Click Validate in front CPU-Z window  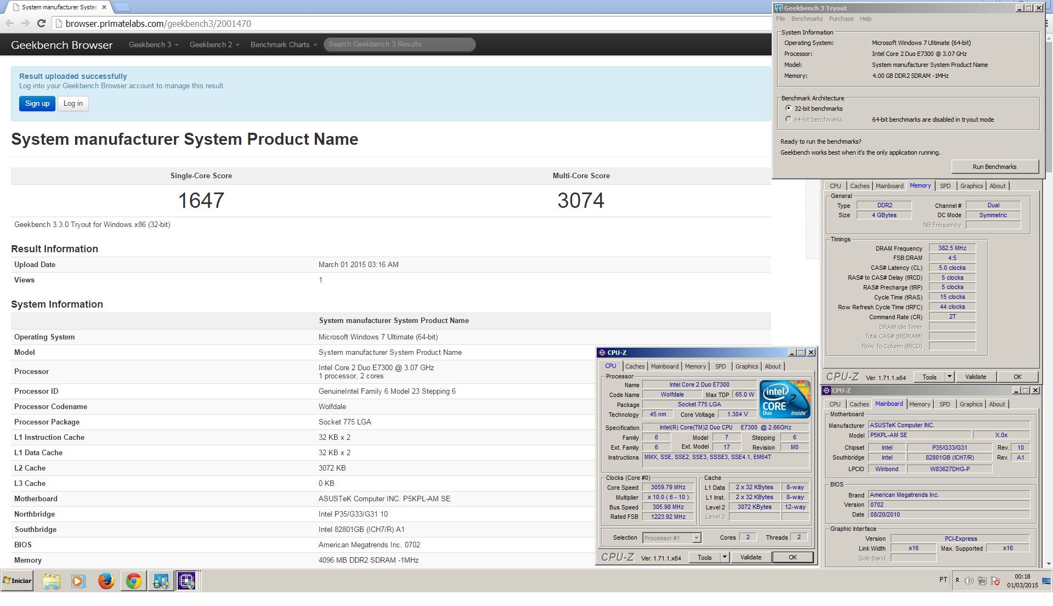pyautogui.click(x=751, y=557)
